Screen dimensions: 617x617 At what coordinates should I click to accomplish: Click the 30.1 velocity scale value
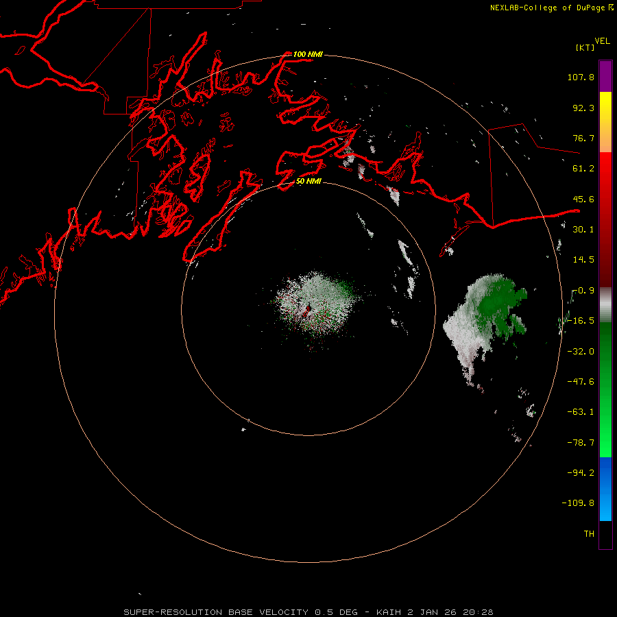click(x=583, y=230)
